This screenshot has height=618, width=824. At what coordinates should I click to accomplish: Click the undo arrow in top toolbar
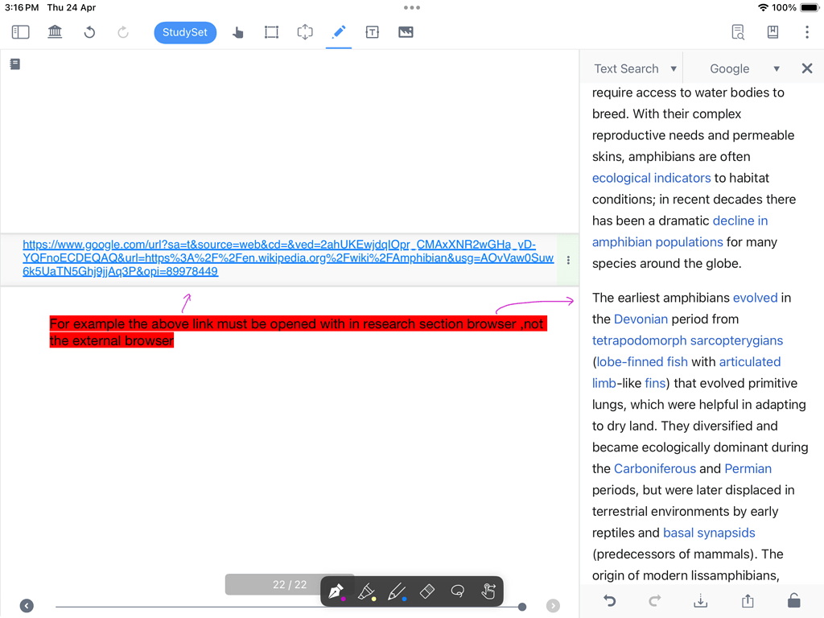(x=89, y=32)
